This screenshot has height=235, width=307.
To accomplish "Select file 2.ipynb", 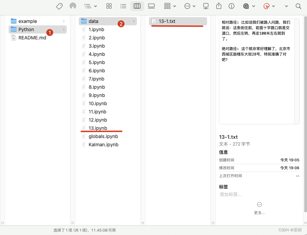I will pyautogui.click(x=108, y=38).
